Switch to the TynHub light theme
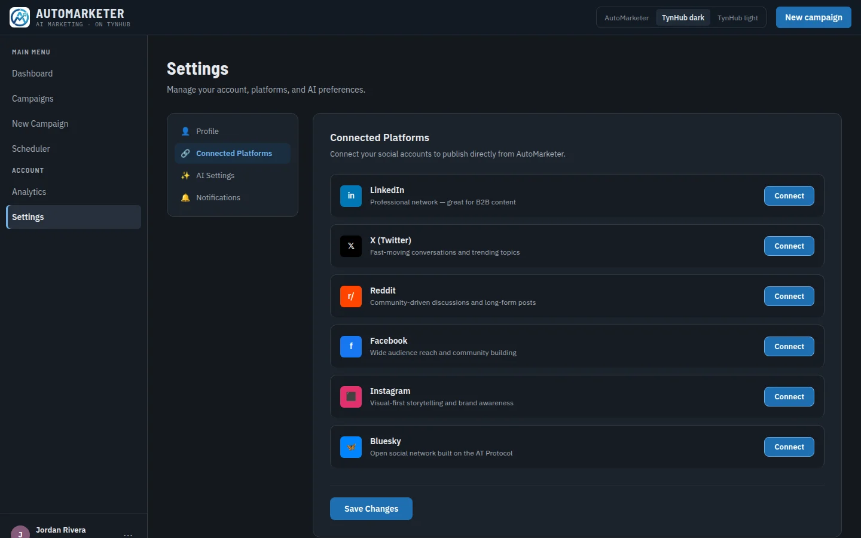 click(738, 18)
